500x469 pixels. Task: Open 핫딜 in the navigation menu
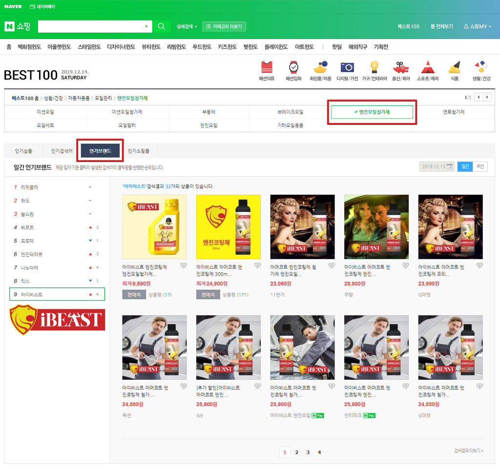pos(337,47)
